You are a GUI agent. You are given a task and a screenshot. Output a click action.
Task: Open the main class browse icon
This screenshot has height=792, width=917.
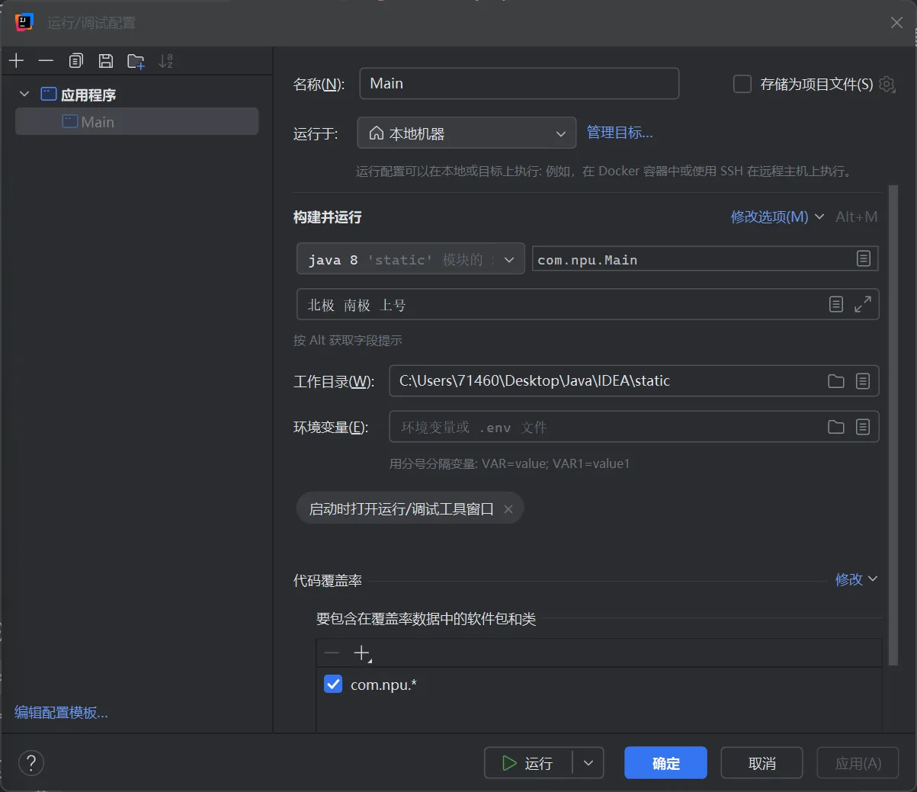863,259
